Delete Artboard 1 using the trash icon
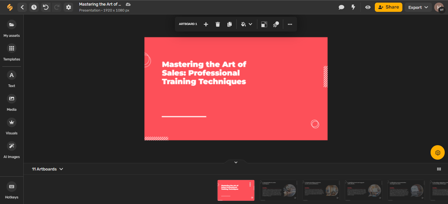This screenshot has height=204, width=448. tap(218, 24)
